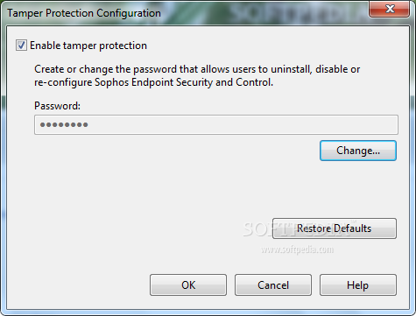Viewport: 416px width, 316px height.
Task: Toggle the Enable tamper protection checkbox
Action: pos(21,46)
